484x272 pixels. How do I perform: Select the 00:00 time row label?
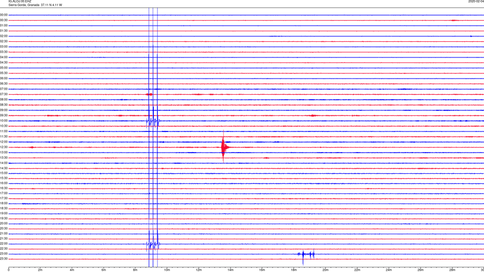point(4,15)
